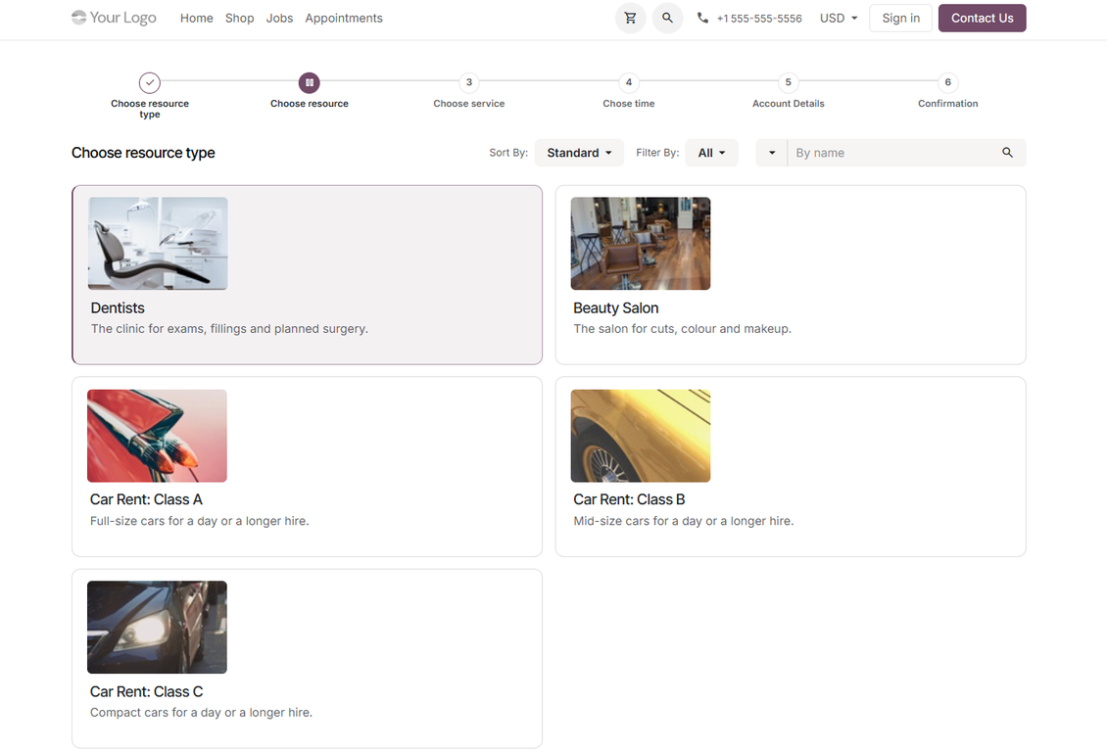Click the Car Rent: Class B title

pyautogui.click(x=629, y=499)
